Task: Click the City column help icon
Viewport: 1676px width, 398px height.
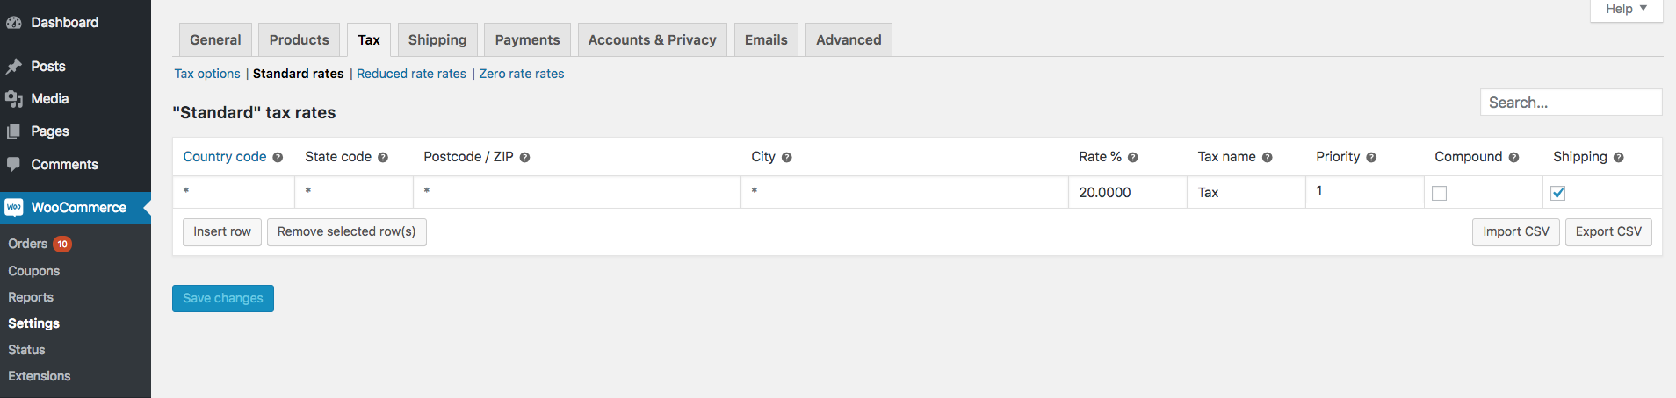Action: (787, 158)
